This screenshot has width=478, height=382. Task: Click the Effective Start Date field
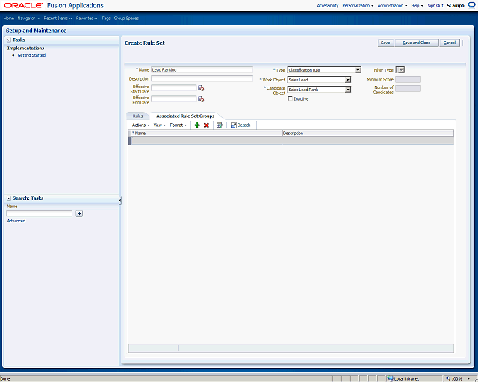pyautogui.click(x=174, y=88)
